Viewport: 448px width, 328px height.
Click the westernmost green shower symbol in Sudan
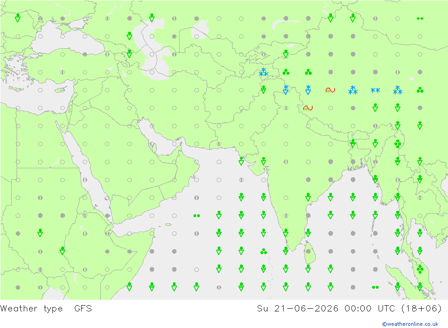(40, 233)
